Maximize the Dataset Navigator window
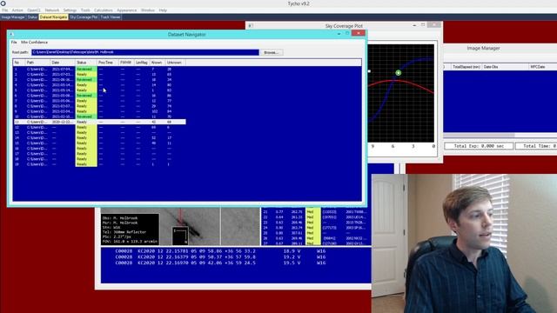 click(x=347, y=34)
